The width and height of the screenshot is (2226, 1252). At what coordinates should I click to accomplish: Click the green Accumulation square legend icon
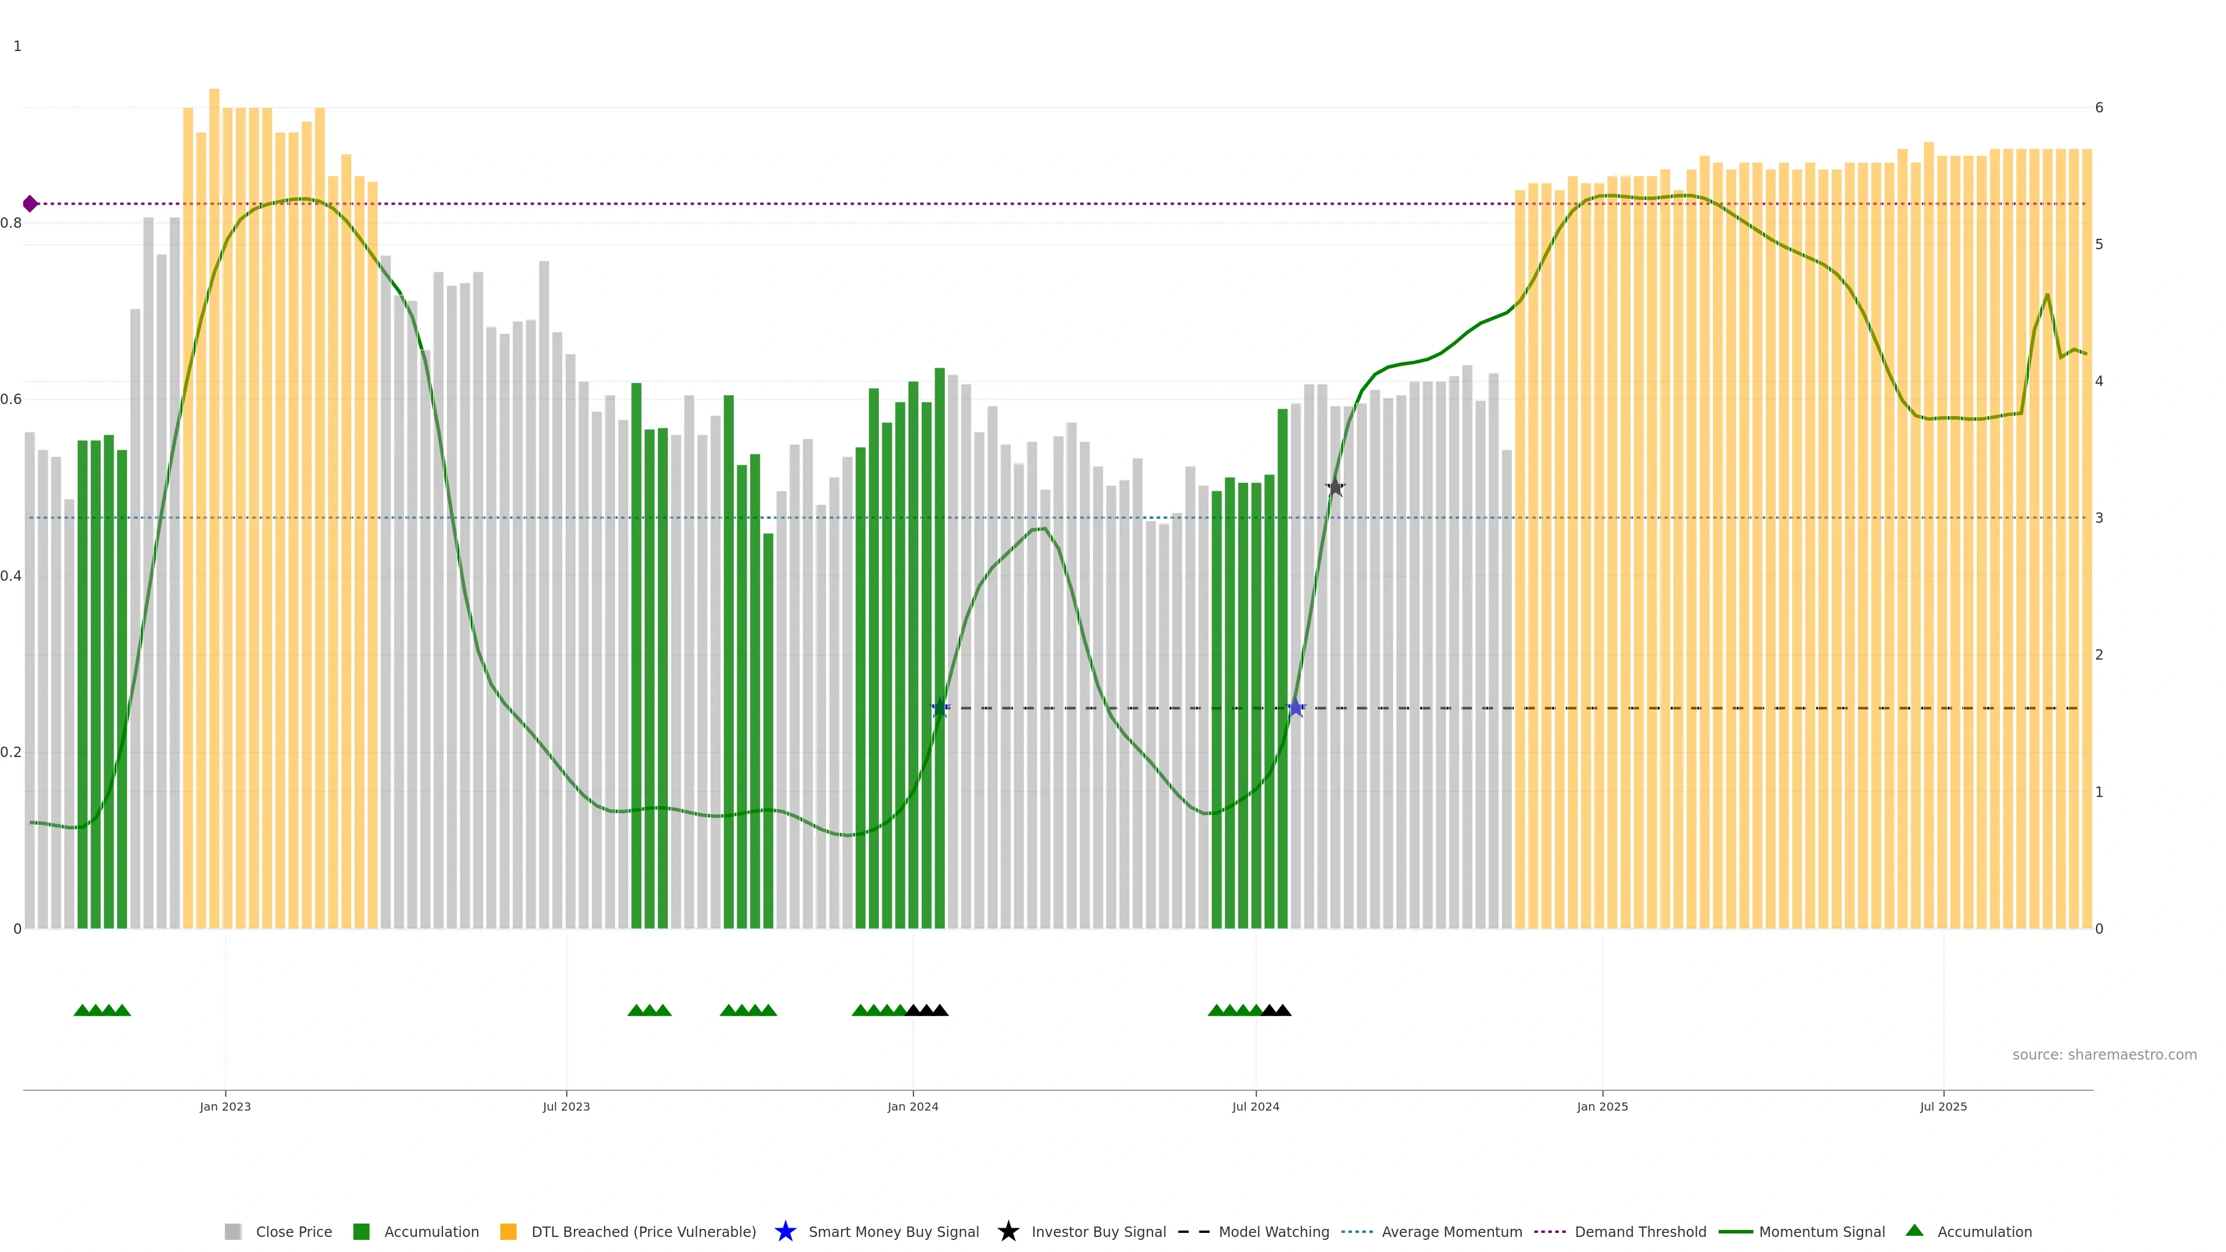coord(361,1231)
